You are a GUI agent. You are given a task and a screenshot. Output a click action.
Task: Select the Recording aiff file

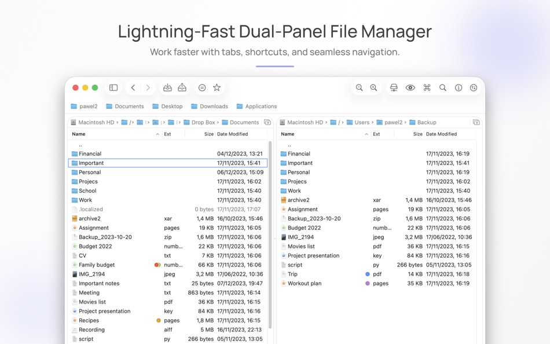click(168, 330)
